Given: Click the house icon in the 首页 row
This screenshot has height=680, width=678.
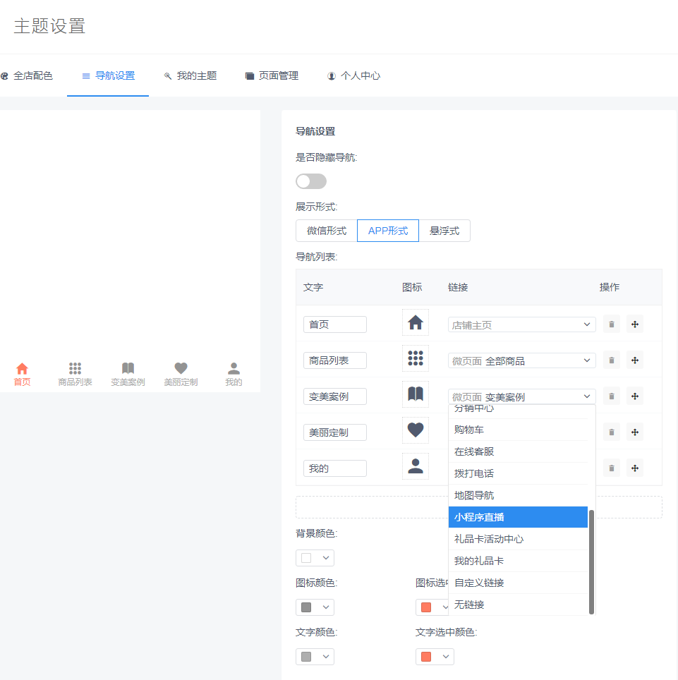Looking at the screenshot, I should click(x=415, y=323).
